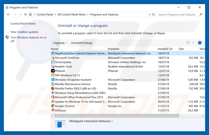The image size is (209, 135).
Task: Click the Microsoft OneDrive cloud icon
Action: pos(53,58)
